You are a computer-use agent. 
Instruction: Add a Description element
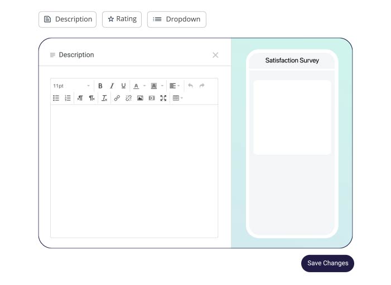click(x=67, y=19)
